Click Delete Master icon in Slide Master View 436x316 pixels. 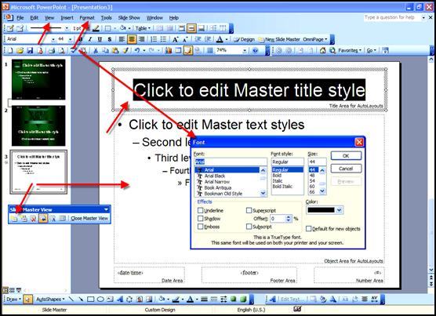click(x=33, y=219)
